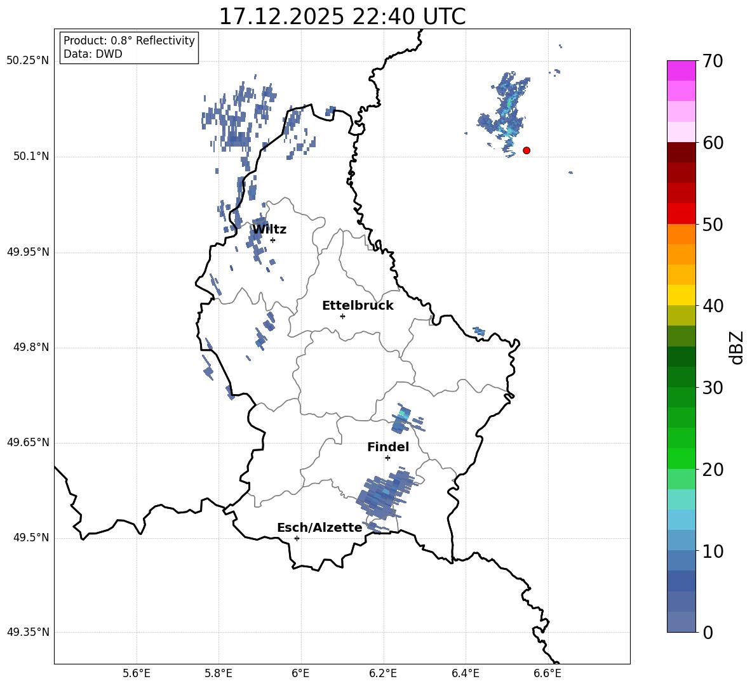Click the title 17.12.2025 22:40 UTC
The height and width of the screenshot is (686, 752).
[x=342, y=16]
